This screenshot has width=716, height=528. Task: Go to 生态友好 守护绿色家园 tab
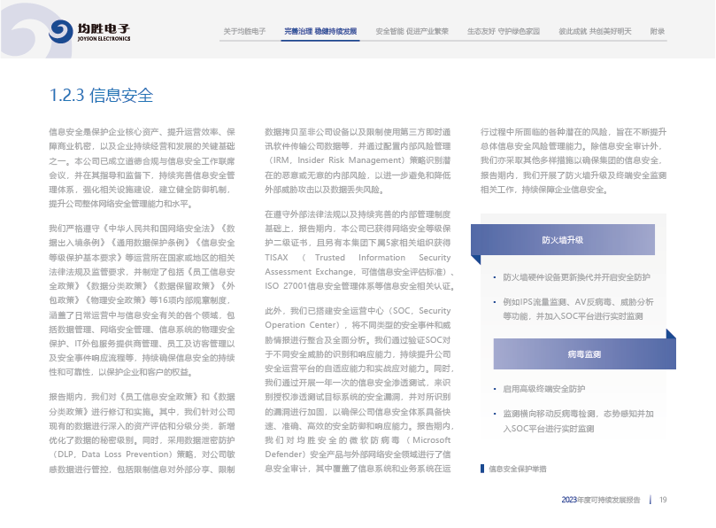[503, 31]
